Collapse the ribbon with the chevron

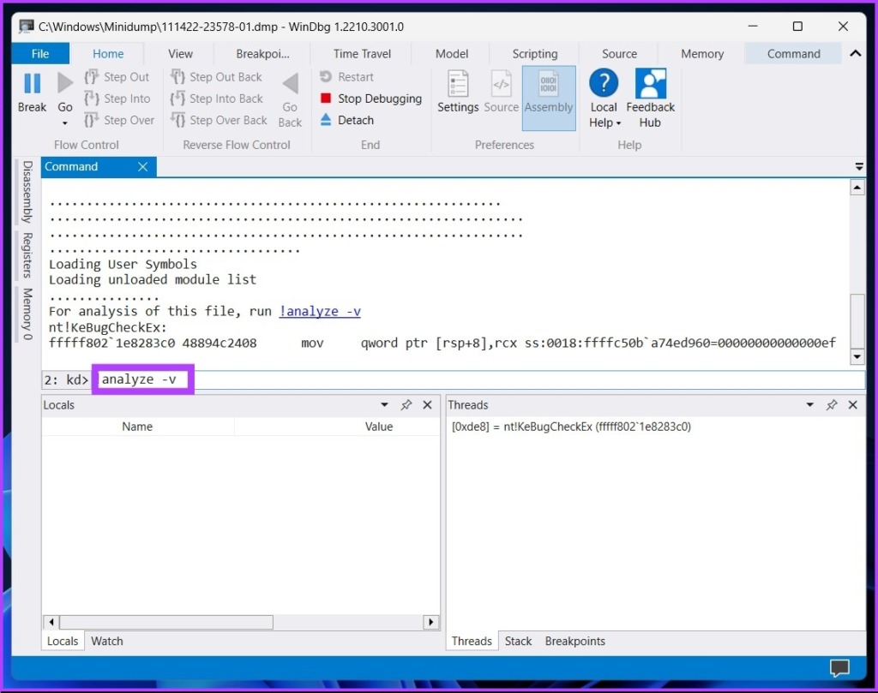point(856,54)
